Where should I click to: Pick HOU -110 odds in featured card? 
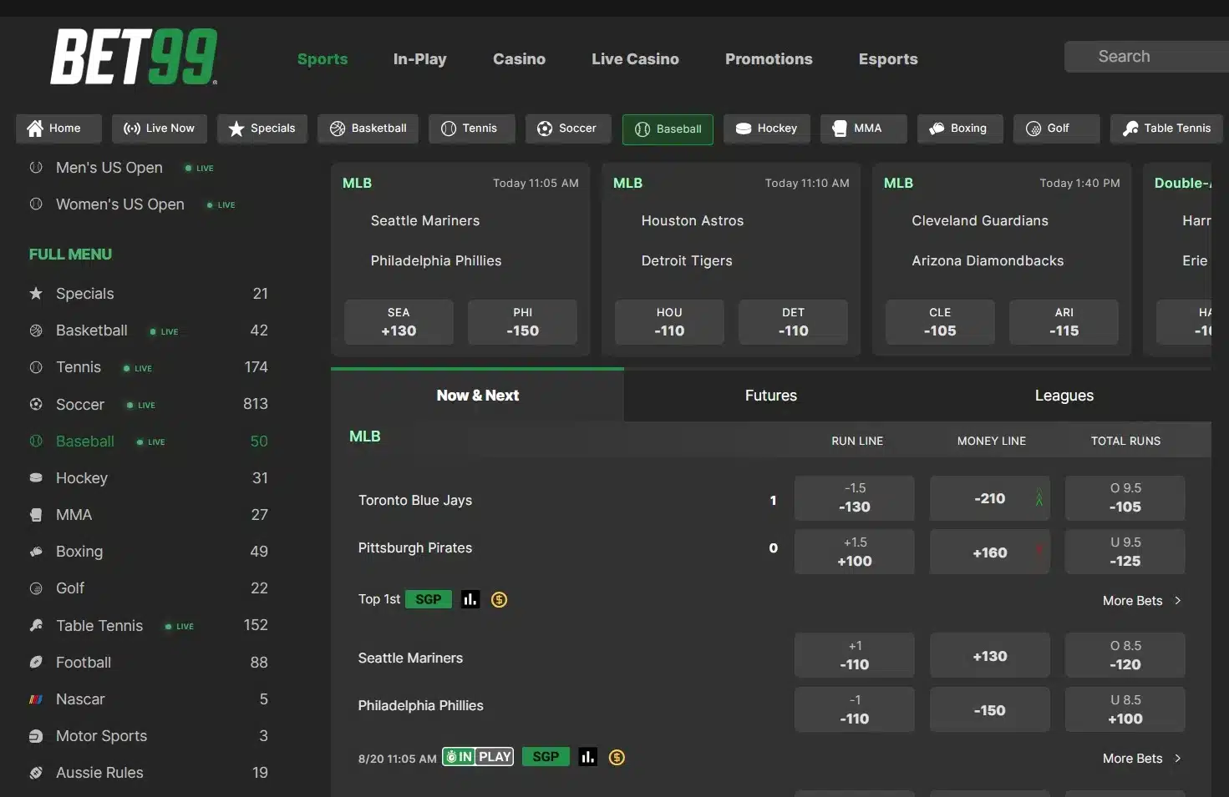[x=669, y=322]
